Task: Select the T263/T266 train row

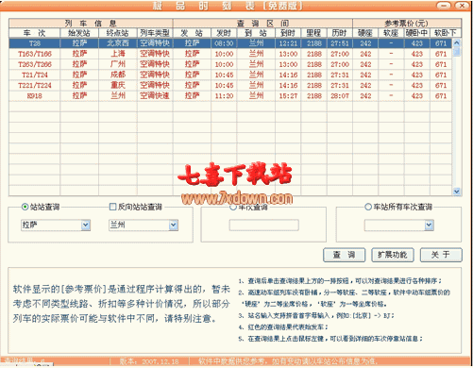Action: pyautogui.click(x=230, y=64)
